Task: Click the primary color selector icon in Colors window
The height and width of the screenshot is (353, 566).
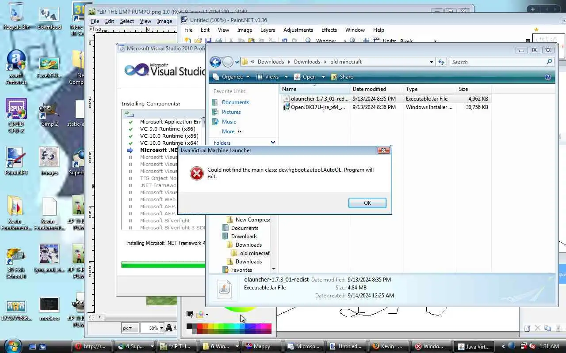Action: click(x=190, y=314)
